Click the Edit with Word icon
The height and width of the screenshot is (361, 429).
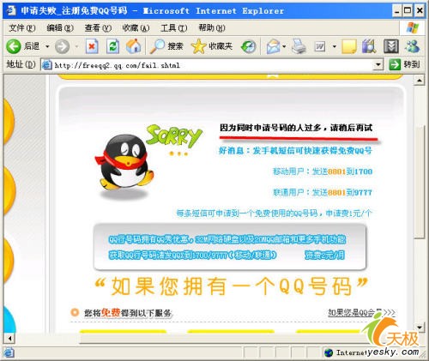[320, 46]
